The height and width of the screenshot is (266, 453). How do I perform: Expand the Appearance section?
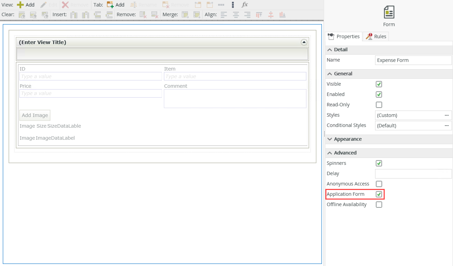point(347,139)
